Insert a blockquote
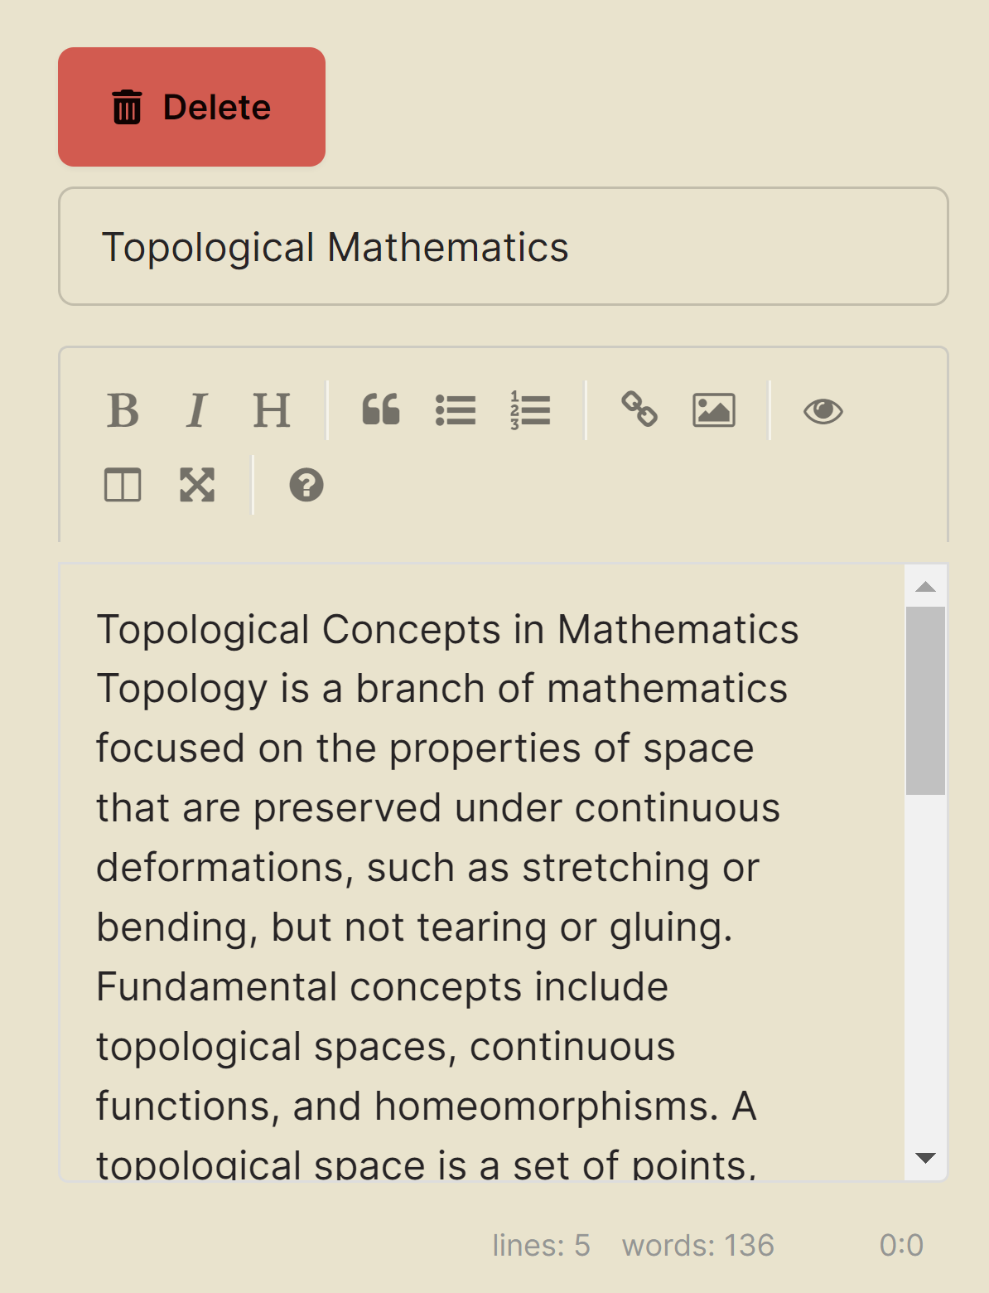Image resolution: width=989 pixels, height=1293 pixels. point(381,410)
